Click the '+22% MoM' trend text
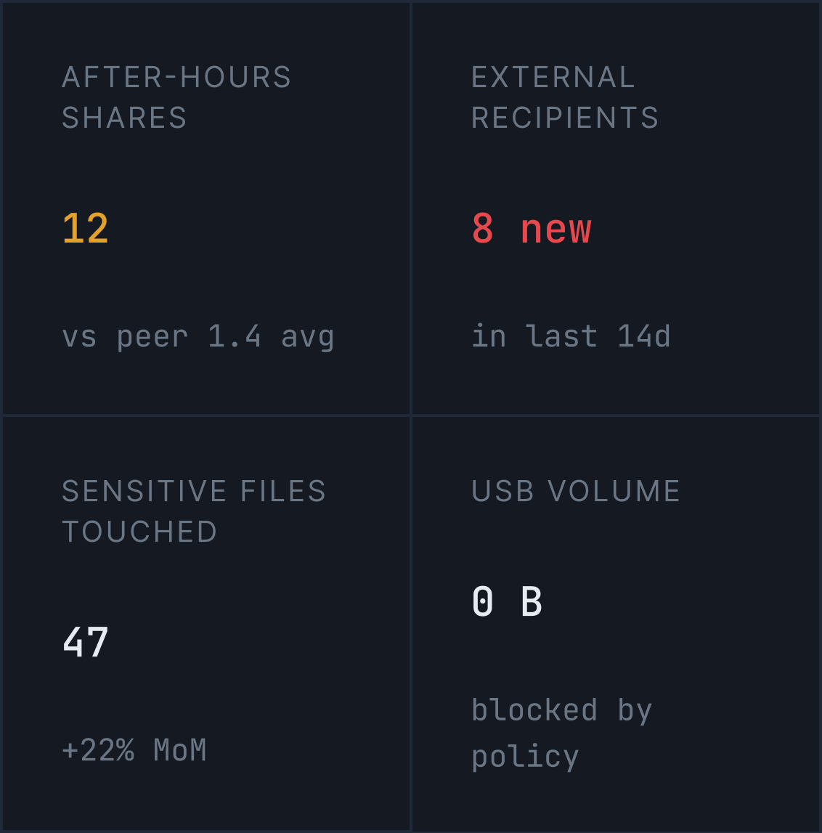Screen dimensions: 822x833 [x=134, y=750]
